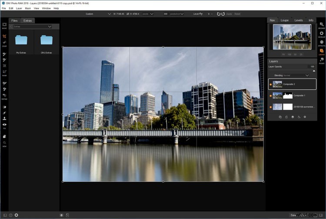Switch to the Loupe tab

point(284,20)
